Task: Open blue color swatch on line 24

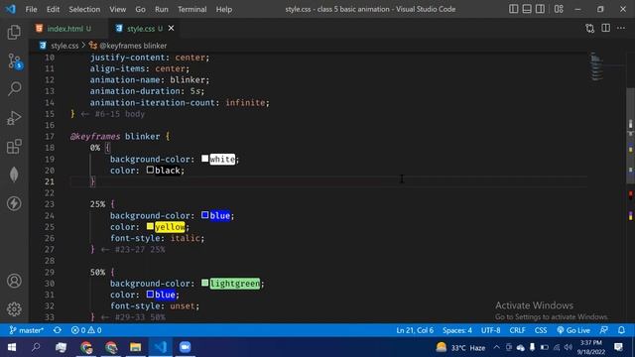Action: (205, 215)
